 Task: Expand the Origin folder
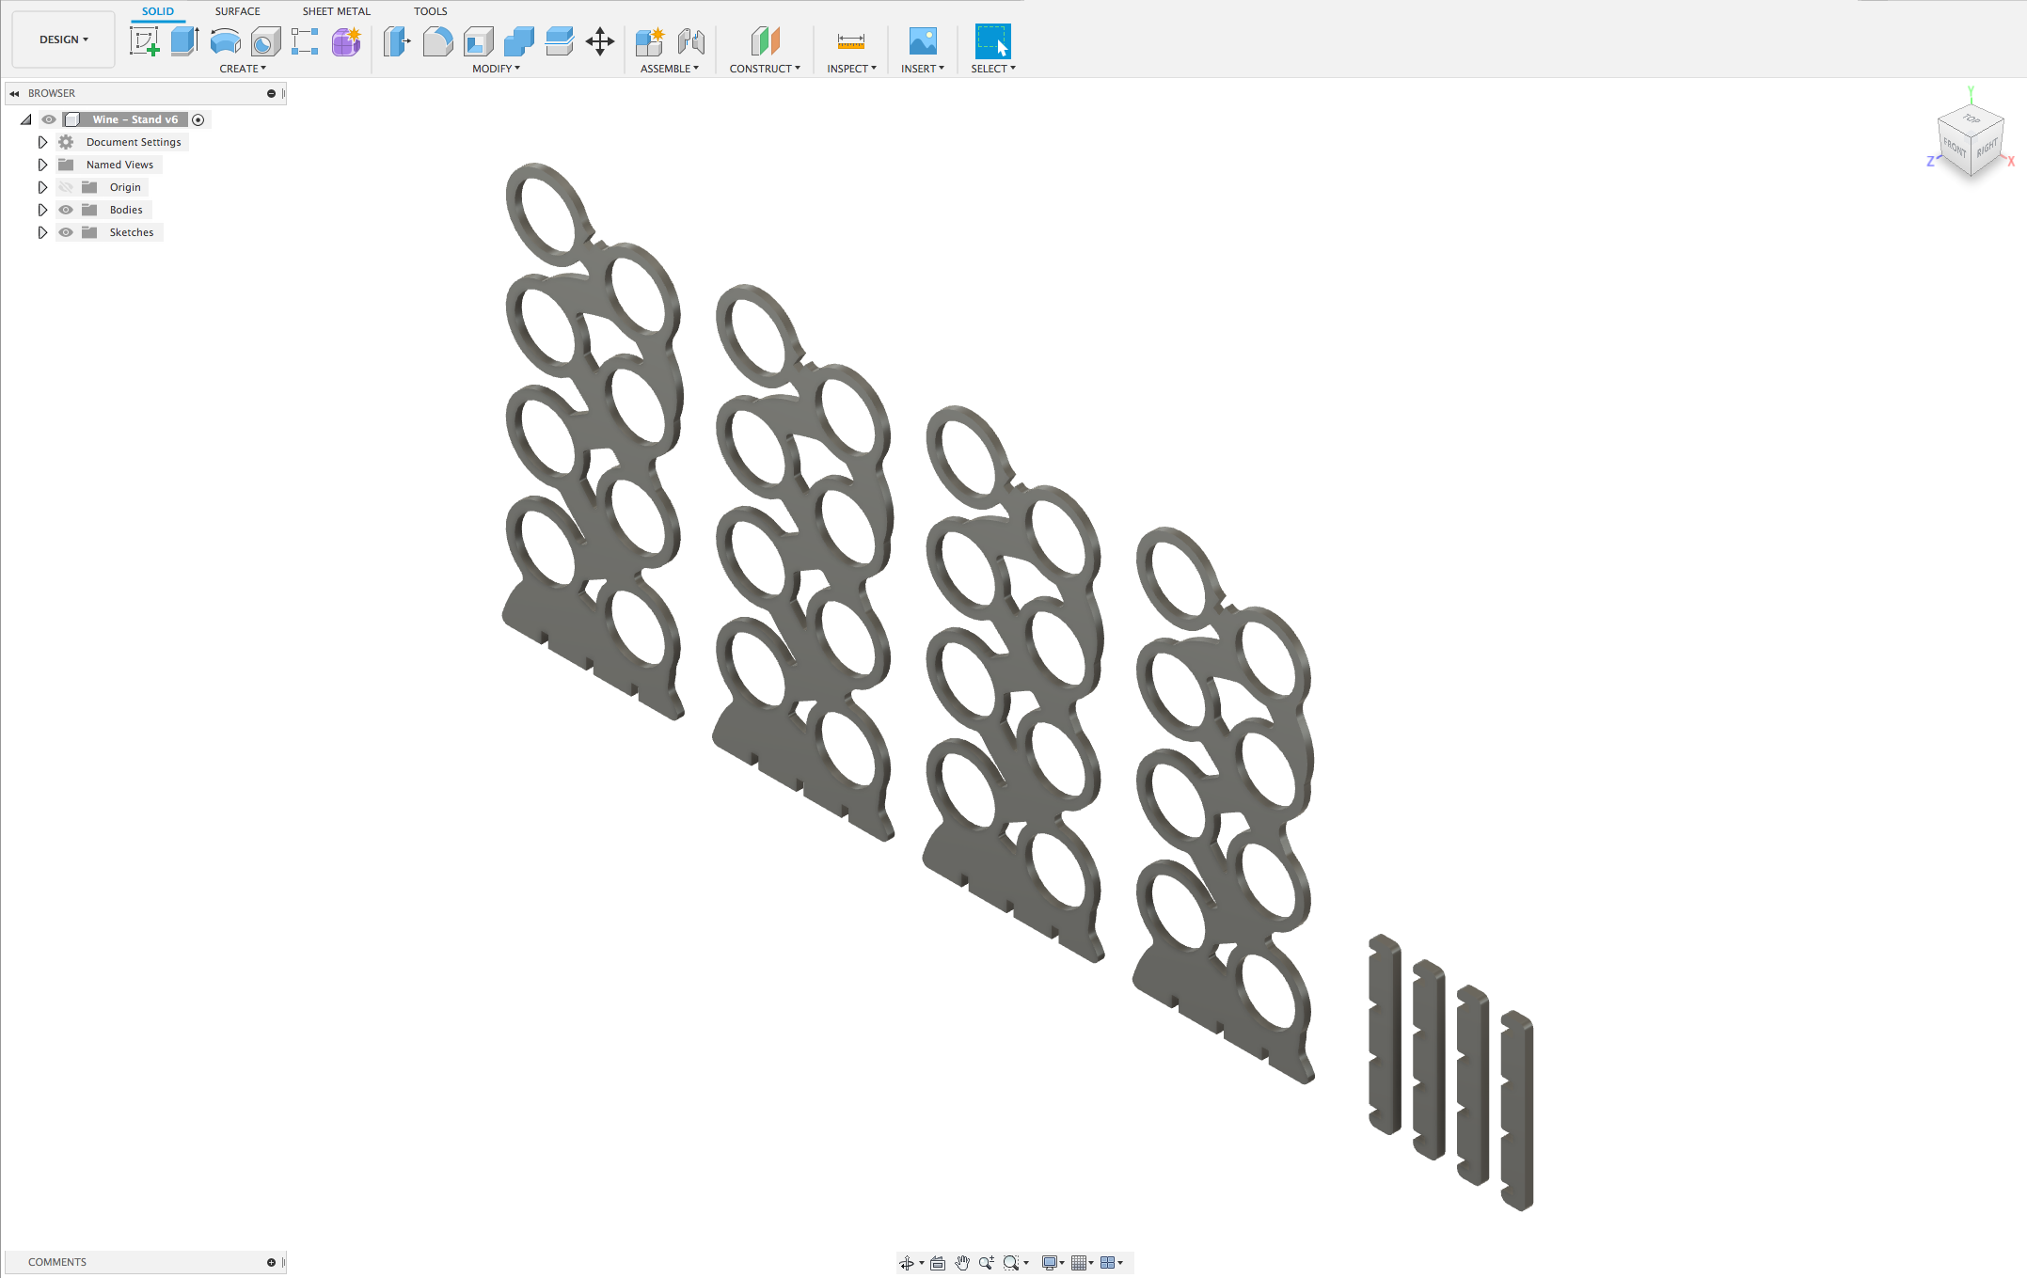[x=42, y=187]
